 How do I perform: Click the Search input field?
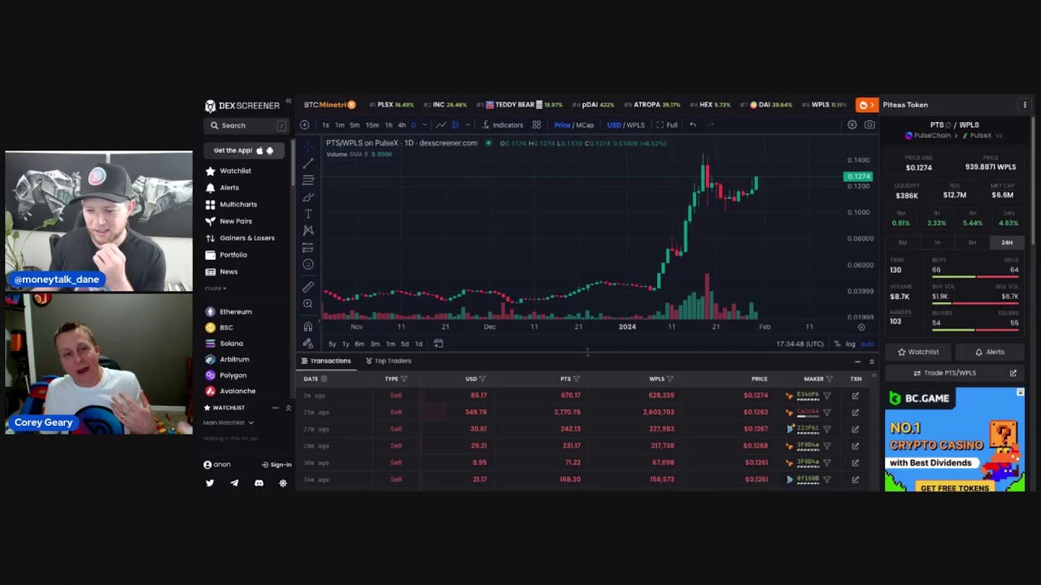pyautogui.click(x=246, y=125)
